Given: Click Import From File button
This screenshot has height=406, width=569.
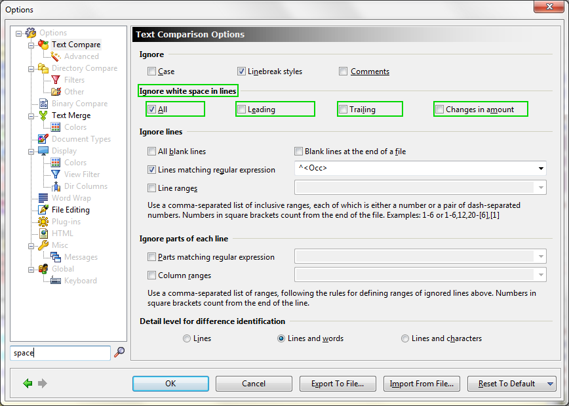Looking at the screenshot, I should tap(422, 384).
